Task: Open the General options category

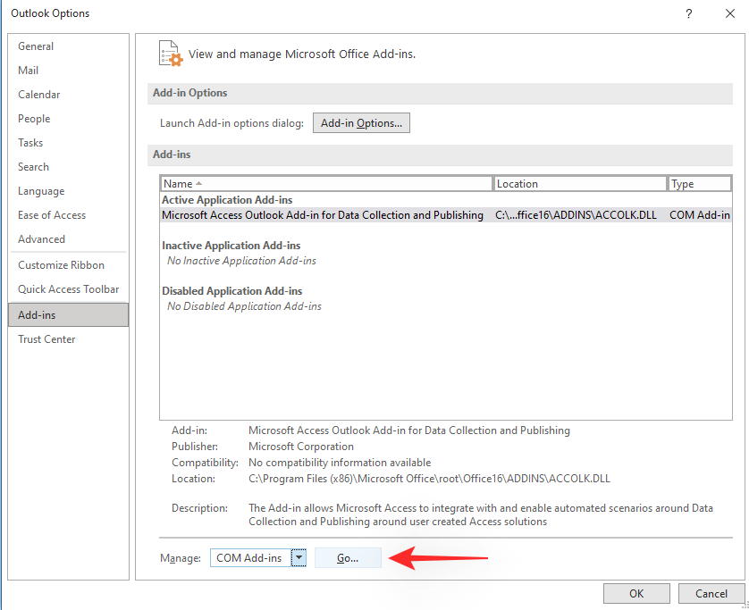Action: click(36, 46)
